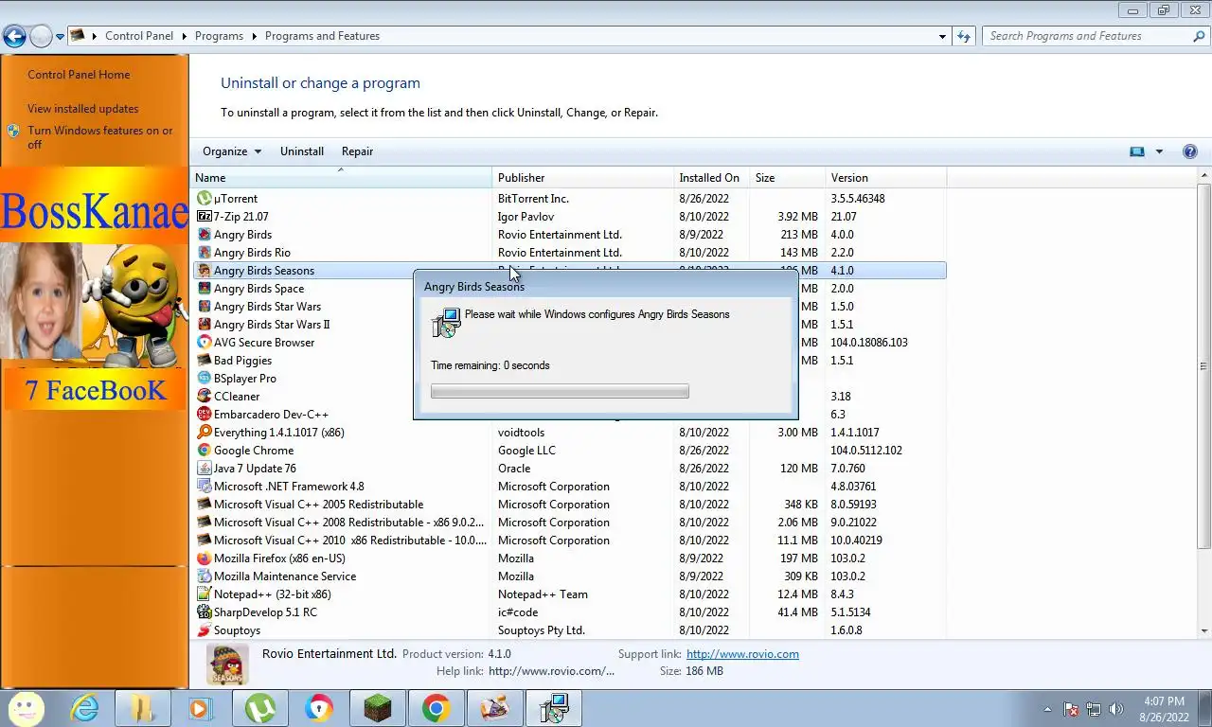
Task: Select Microsoft .NET Framework 4.8 row
Action: click(569, 487)
